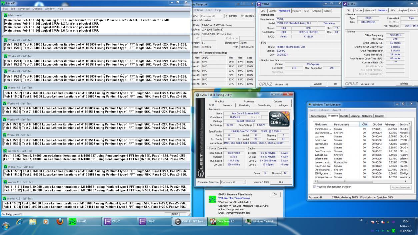
Task: Launch Internet Explorer from the taskbar
Action: 19,222
